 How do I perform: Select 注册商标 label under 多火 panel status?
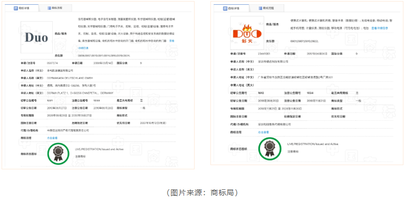click(293, 151)
